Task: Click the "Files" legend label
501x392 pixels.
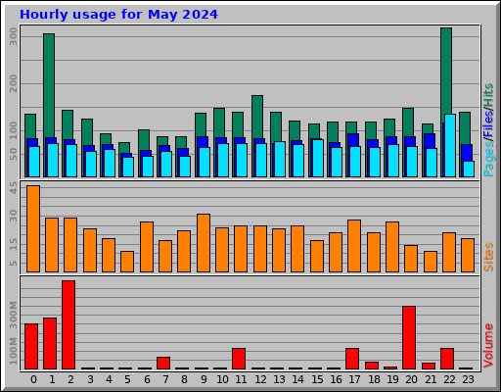Action: coord(488,124)
